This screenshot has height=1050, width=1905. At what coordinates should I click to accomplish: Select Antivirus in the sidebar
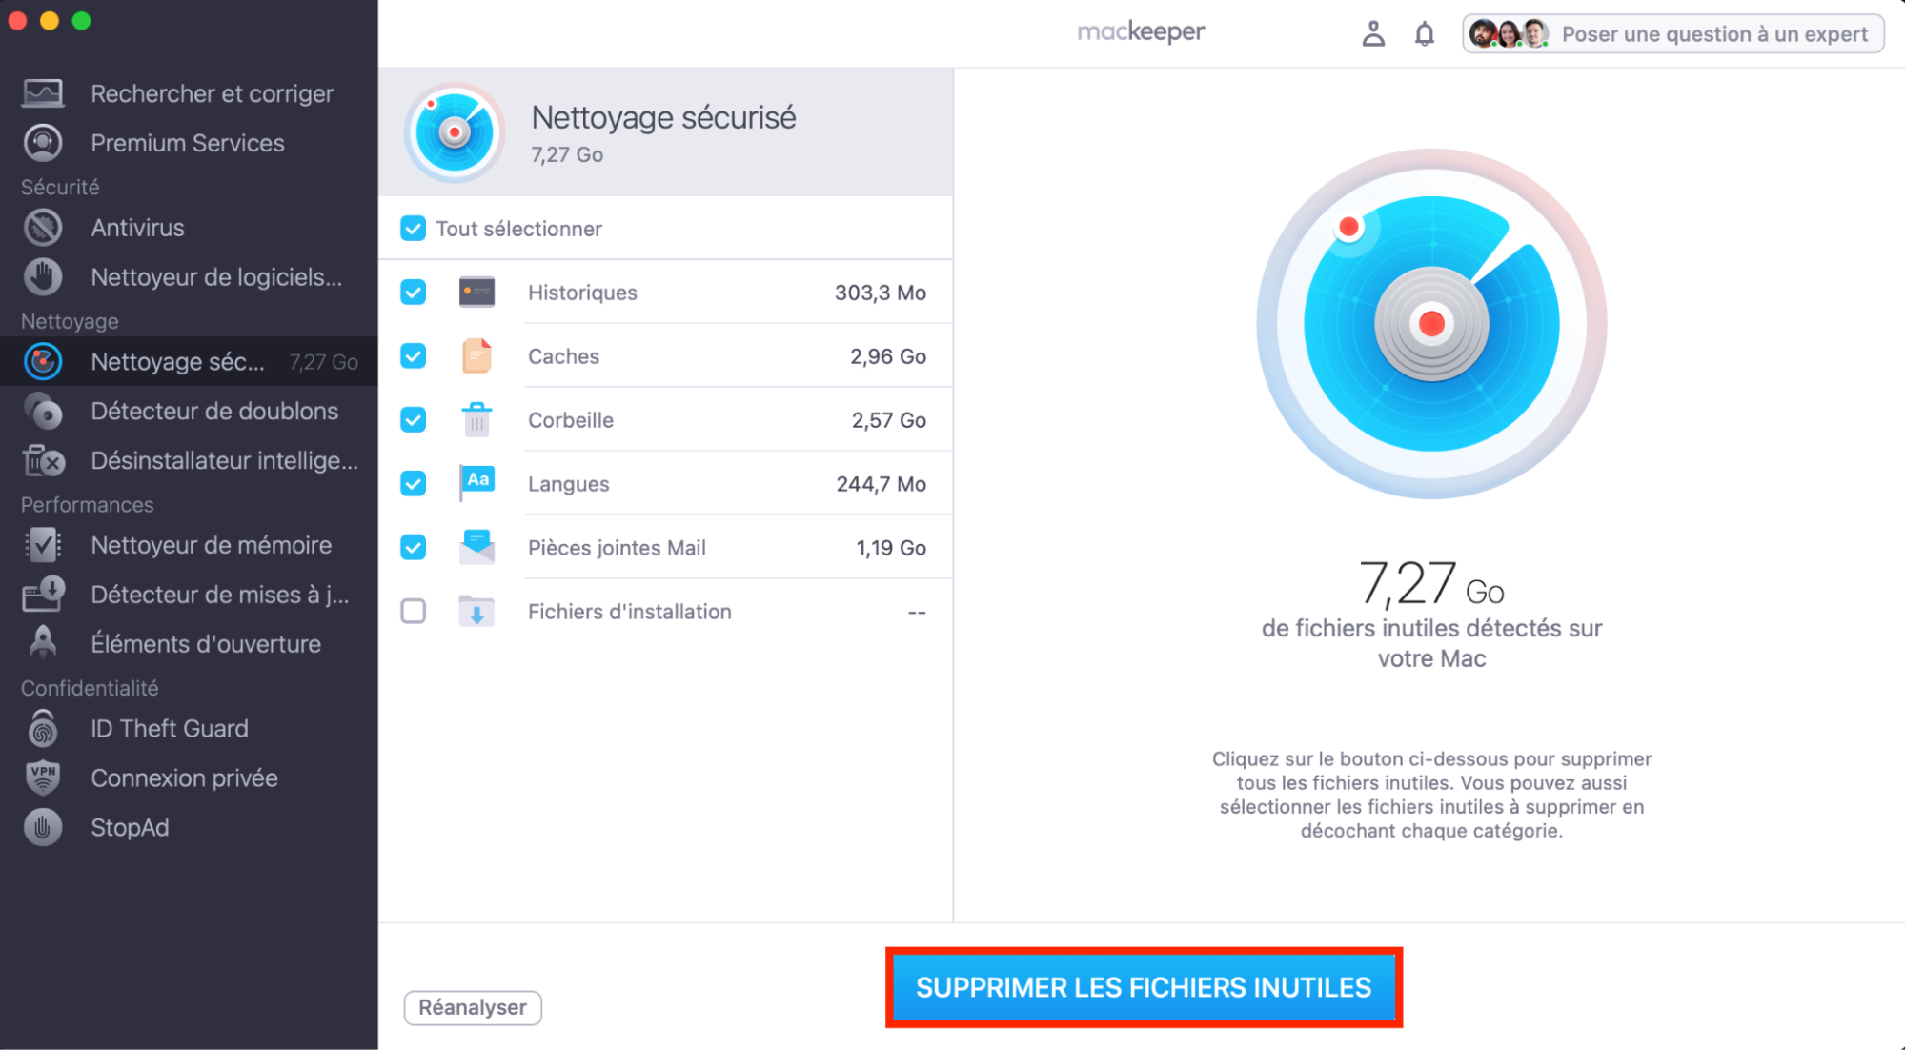(189, 228)
